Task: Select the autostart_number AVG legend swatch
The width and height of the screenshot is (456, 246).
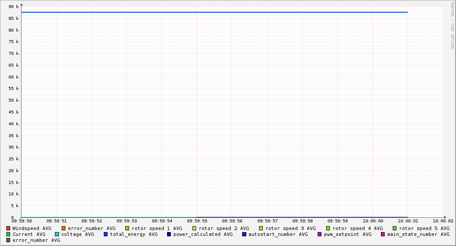Action: click(x=244, y=234)
